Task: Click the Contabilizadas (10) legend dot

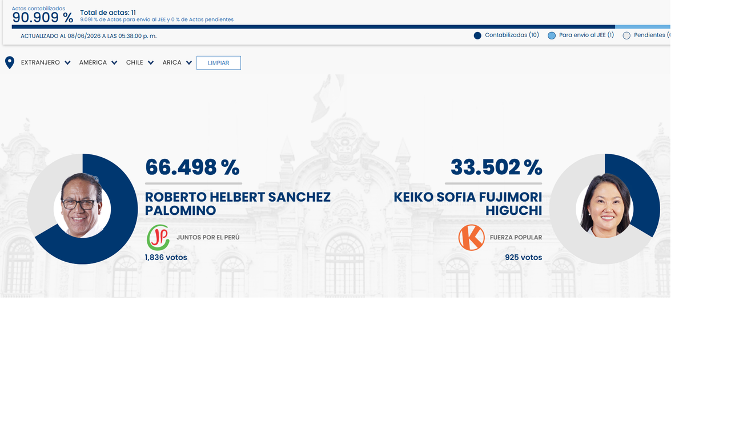Action: [x=477, y=35]
